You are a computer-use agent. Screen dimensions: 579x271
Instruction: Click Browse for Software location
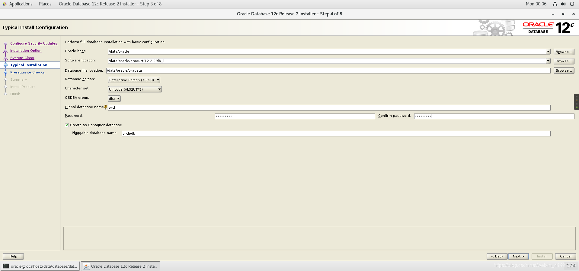564,61
